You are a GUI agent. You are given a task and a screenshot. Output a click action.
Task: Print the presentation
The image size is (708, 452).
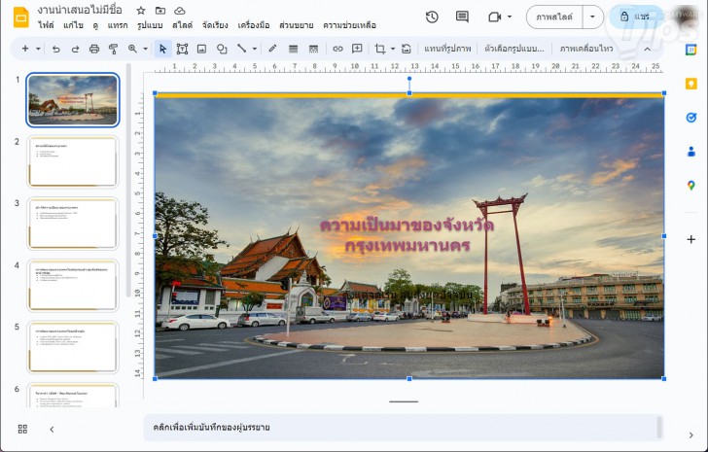coord(94,49)
